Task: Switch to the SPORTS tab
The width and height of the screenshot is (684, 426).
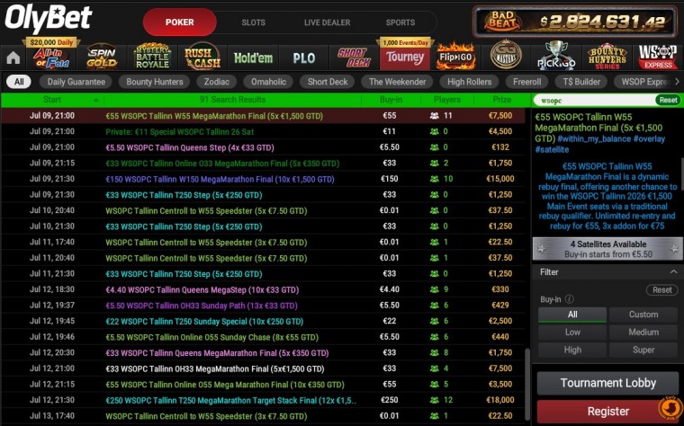Action: [x=400, y=22]
